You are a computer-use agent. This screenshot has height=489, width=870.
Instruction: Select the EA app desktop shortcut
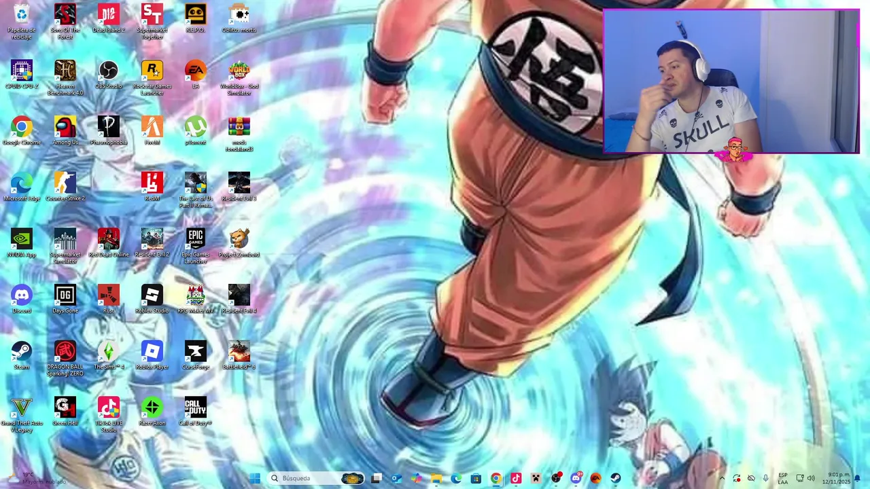click(196, 75)
